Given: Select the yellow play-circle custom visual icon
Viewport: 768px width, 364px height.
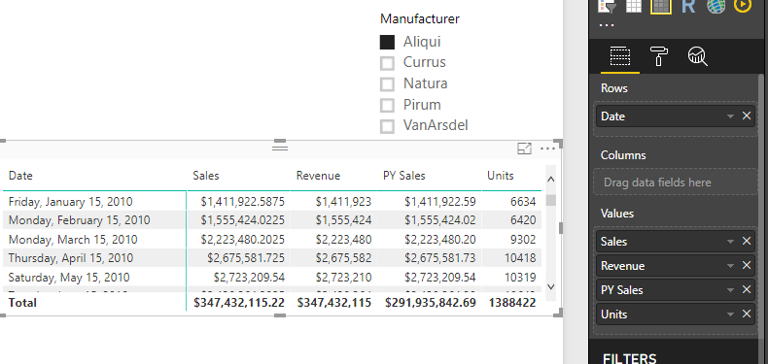Looking at the screenshot, I should click(743, 6).
